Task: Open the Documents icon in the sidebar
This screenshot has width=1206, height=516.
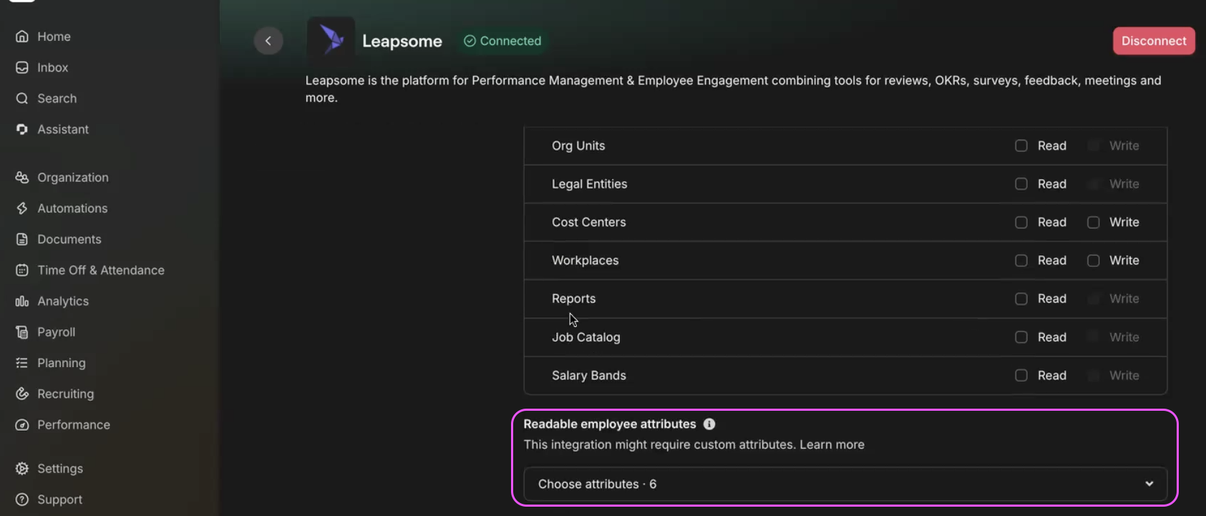Action: (x=22, y=239)
